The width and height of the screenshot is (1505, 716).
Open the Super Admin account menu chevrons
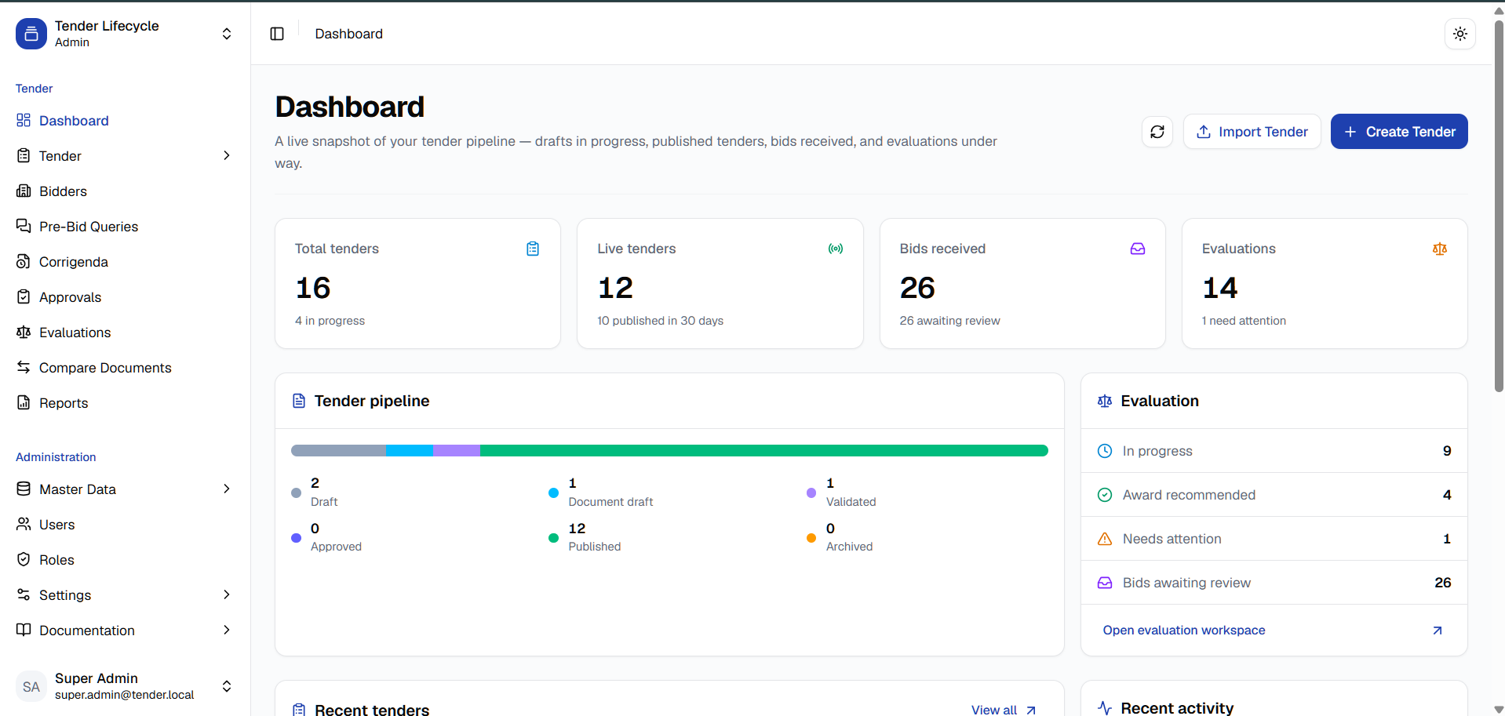[227, 686]
